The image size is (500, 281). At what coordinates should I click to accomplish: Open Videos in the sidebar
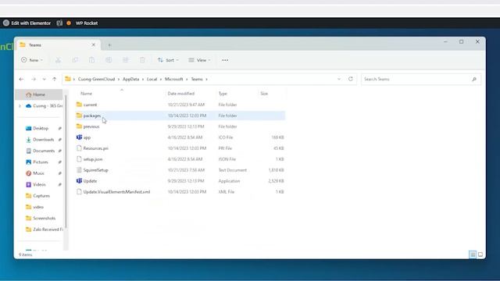39,184
